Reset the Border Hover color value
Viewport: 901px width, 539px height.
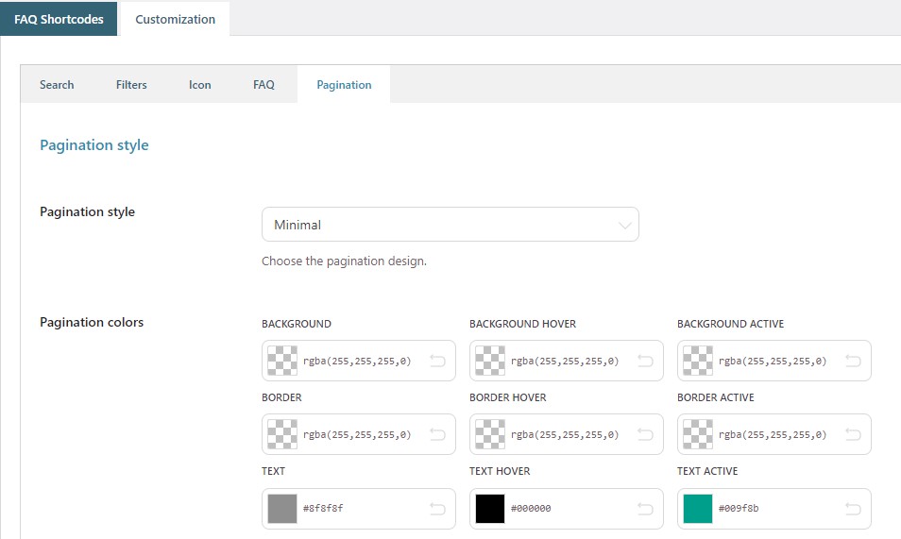645,434
